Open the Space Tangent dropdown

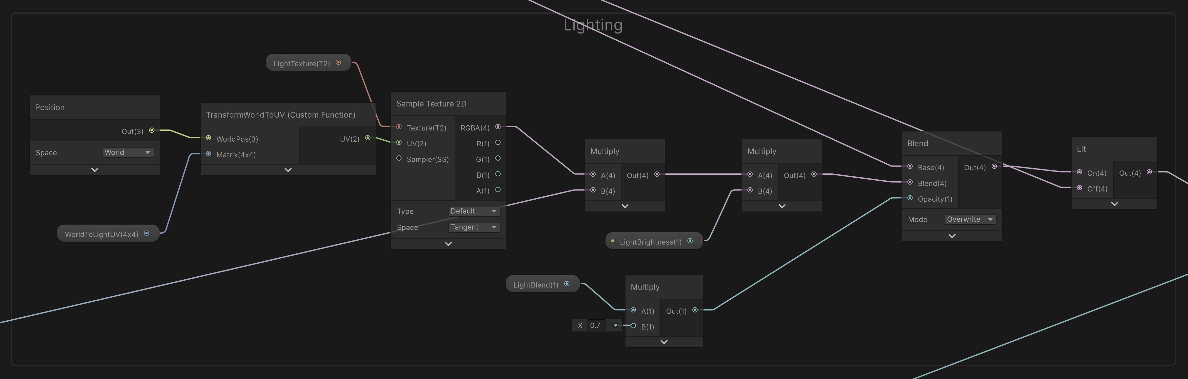(x=474, y=227)
